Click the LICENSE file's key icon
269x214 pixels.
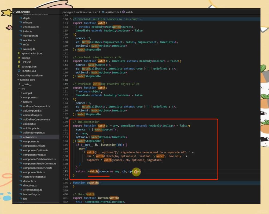tap(19, 62)
